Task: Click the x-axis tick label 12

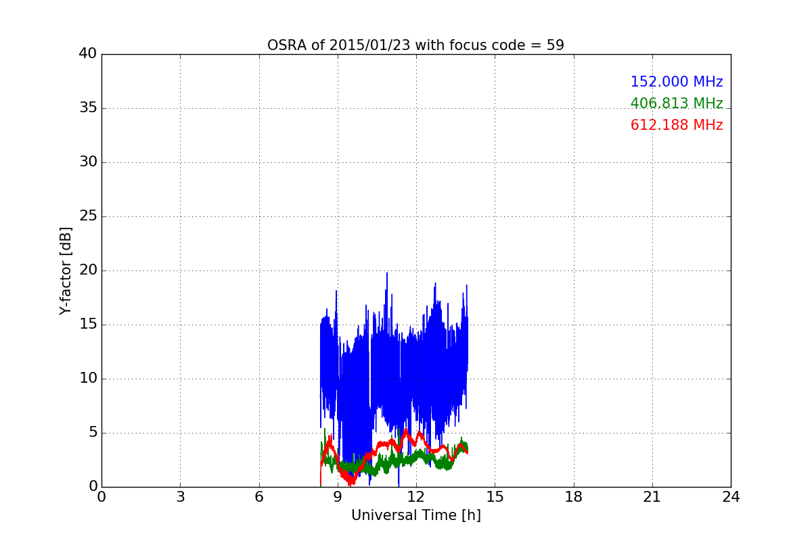Action: [x=416, y=497]
